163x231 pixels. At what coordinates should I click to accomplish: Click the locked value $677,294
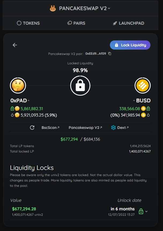[69, 139]
